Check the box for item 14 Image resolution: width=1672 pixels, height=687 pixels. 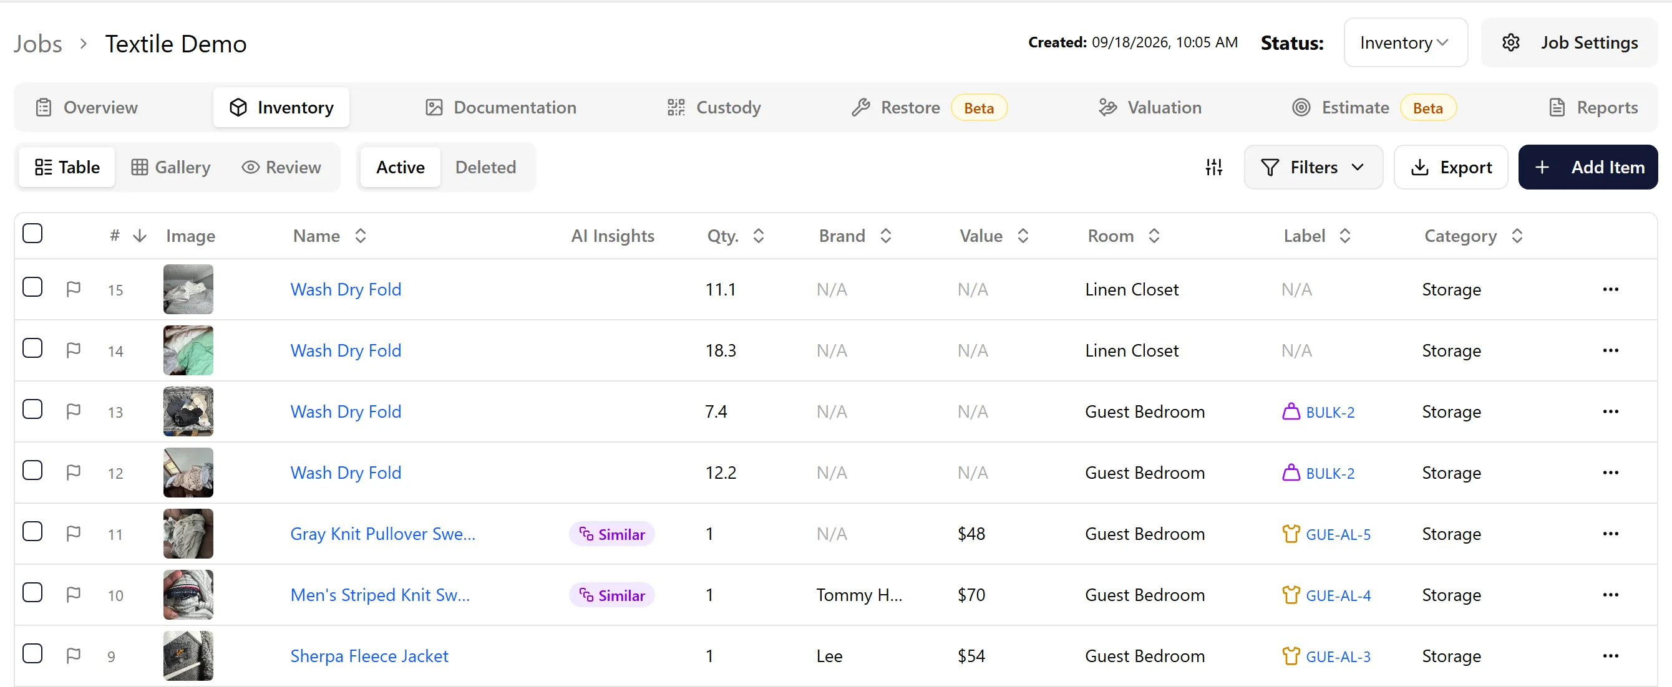click(x=32, y=348)
